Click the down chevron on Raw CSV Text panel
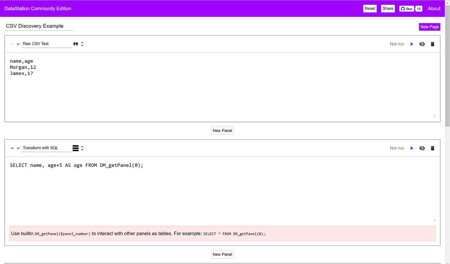Screen dimensions: 450x264 18,44
